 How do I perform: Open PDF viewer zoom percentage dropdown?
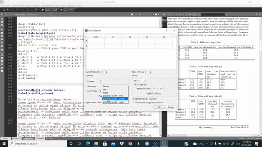tap(195, 15)
